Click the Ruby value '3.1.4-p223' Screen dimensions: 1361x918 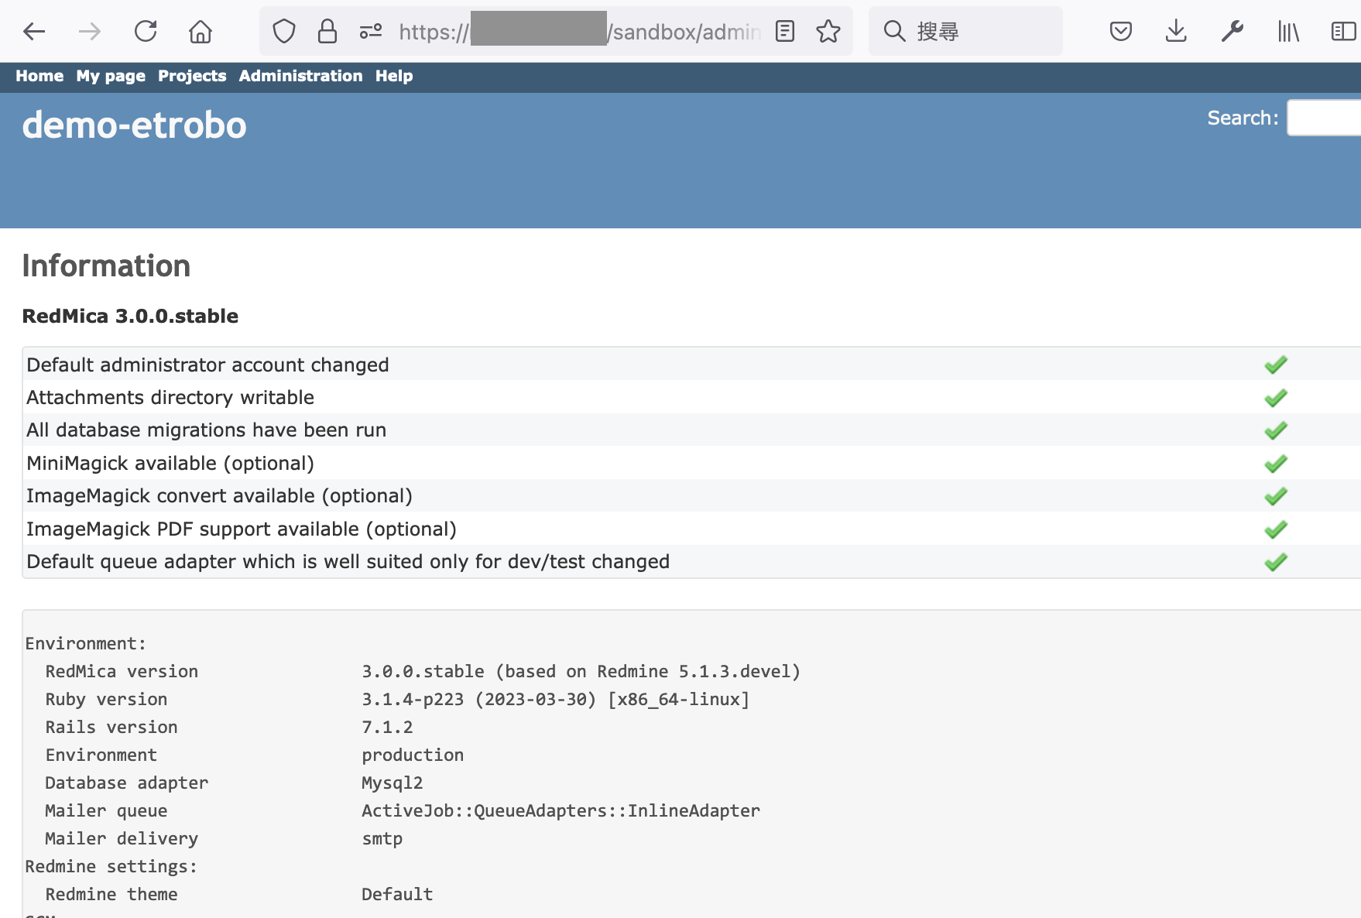[413, 699]
